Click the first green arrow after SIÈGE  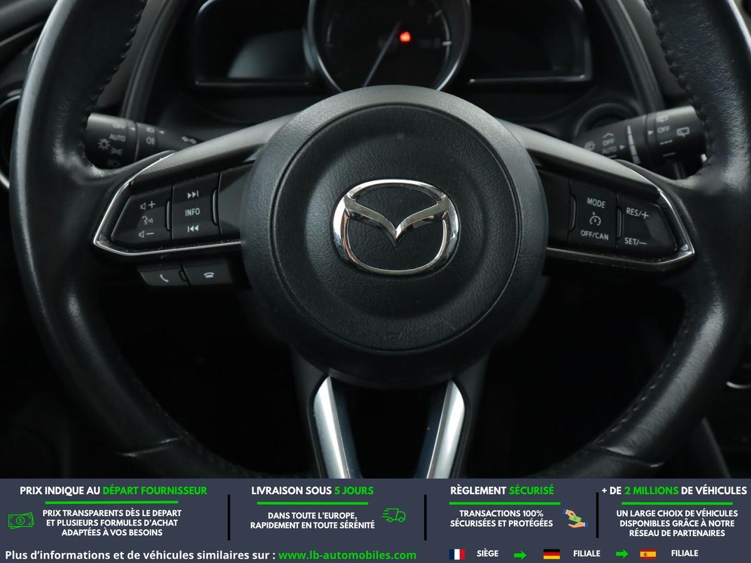pyautogui.click(x=520, y=554)
